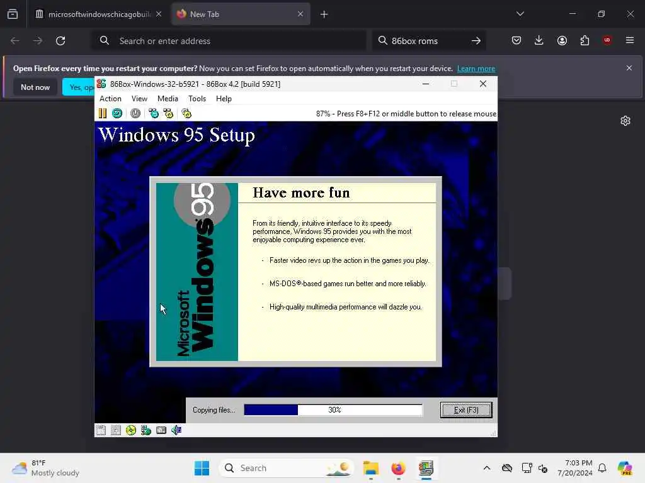Select the New Tab tab in Firefox
Image resolution: width=645 pixels, height=483 pixels.
(x=241, y=14)
